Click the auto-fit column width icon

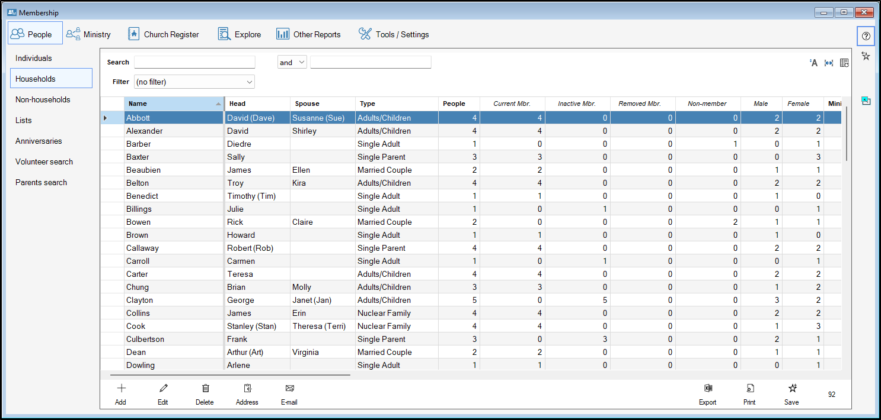coord(829,63)
